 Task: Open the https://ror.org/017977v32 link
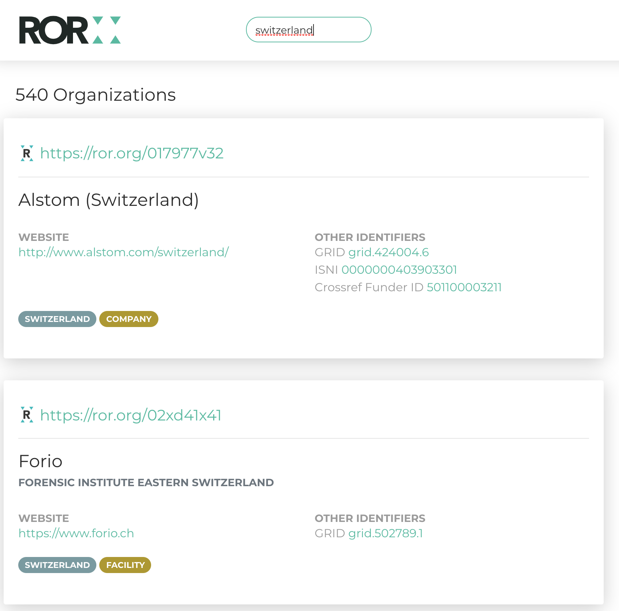pyautogui.click(x=132, y=153)
